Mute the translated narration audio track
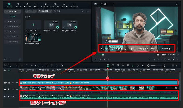Viewport: 183px width, 108px height. [x=13, y=96]
